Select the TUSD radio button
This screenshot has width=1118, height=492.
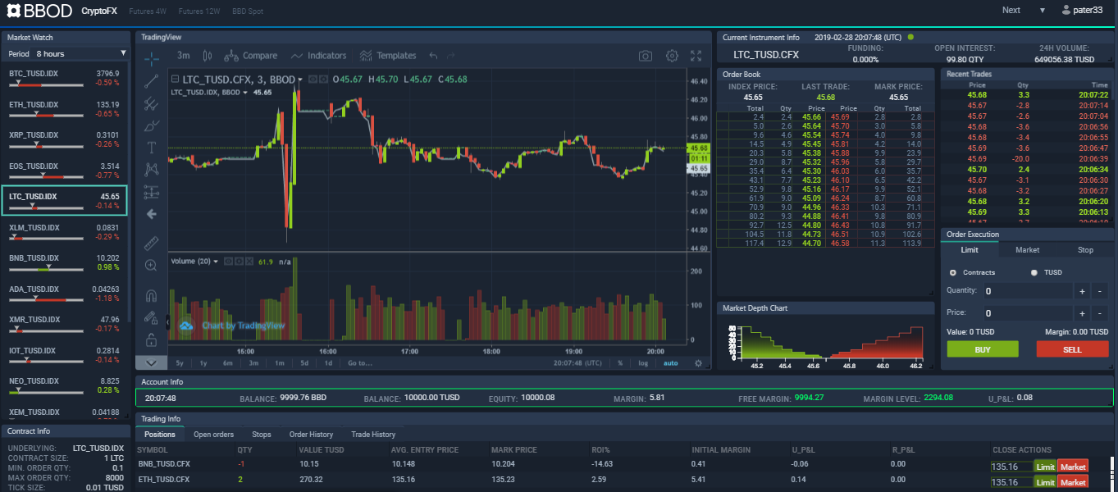(1034, 272)
